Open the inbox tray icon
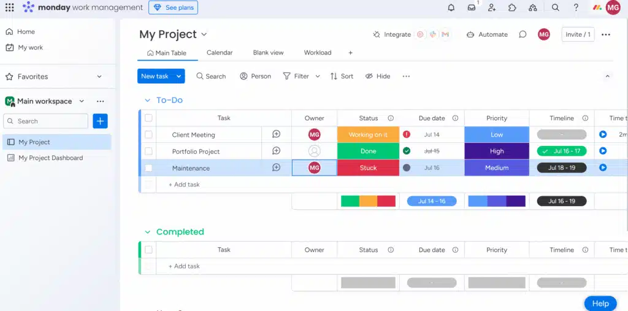The image size is (628, 311). (x=472, y=7)
